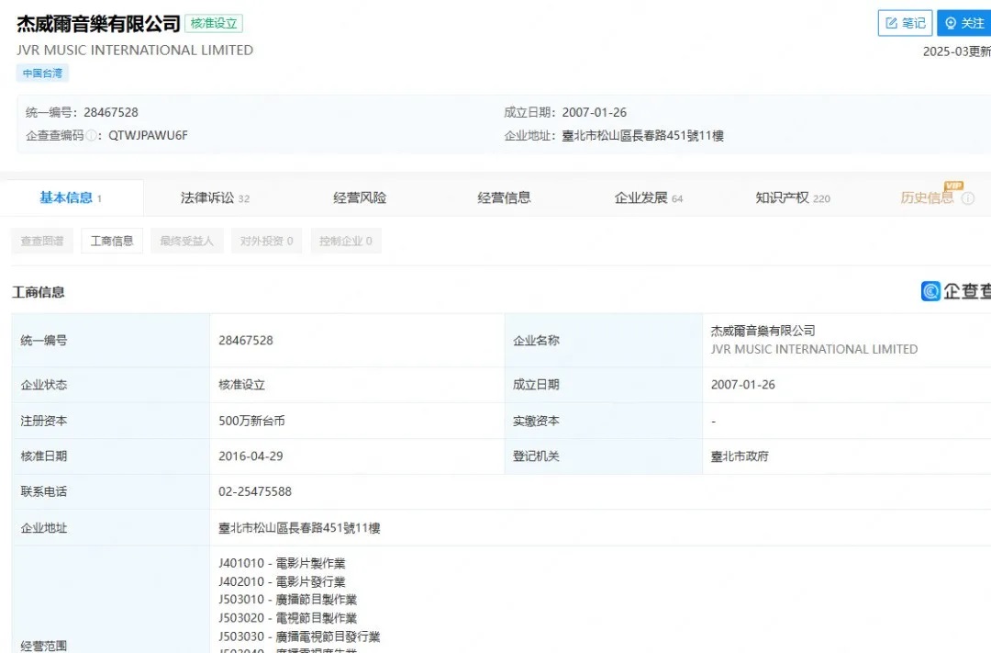Click the 核准设立 status badge

(214, 23)
